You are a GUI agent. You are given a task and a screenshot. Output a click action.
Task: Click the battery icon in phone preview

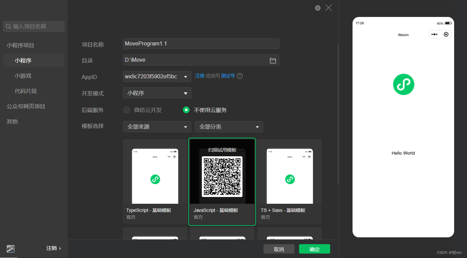(448, 23)
